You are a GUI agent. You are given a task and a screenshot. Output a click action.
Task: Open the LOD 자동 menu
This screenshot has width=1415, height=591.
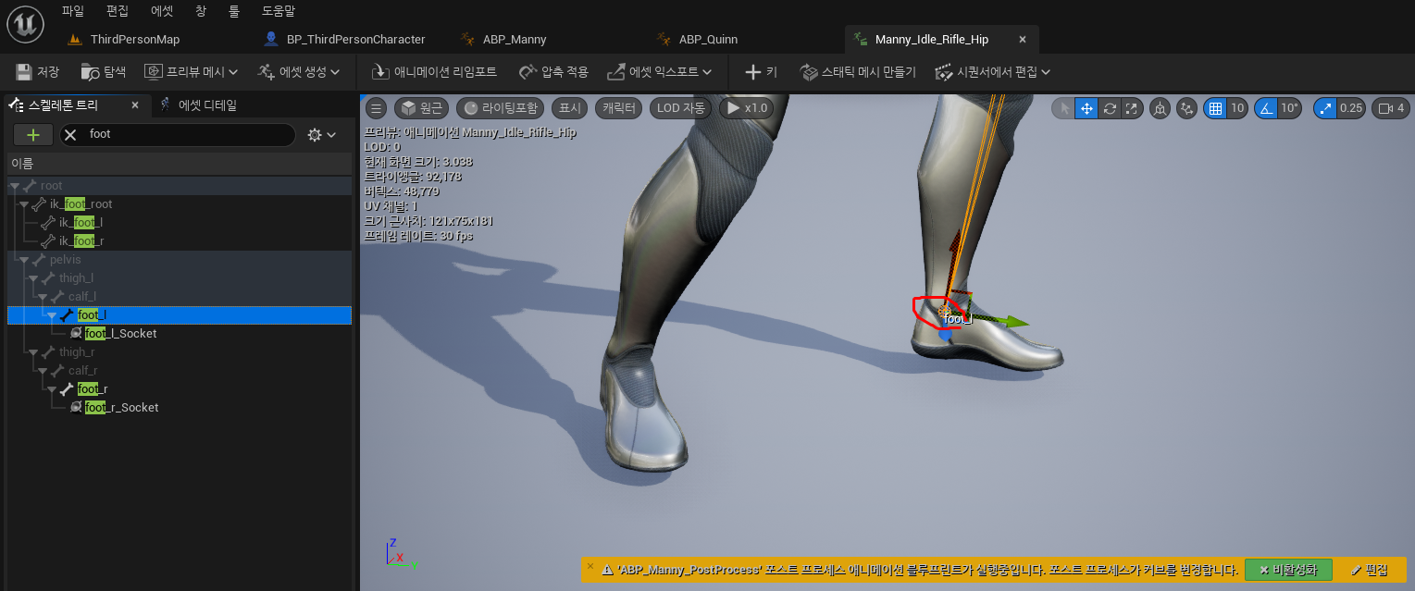click(680, 108)
